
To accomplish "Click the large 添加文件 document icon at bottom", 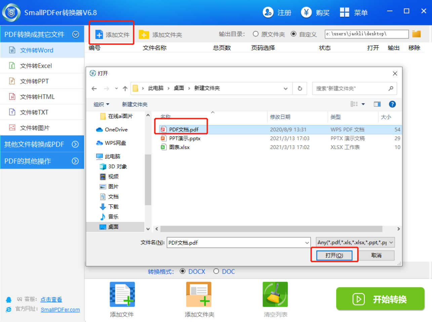I will (122, 294).
